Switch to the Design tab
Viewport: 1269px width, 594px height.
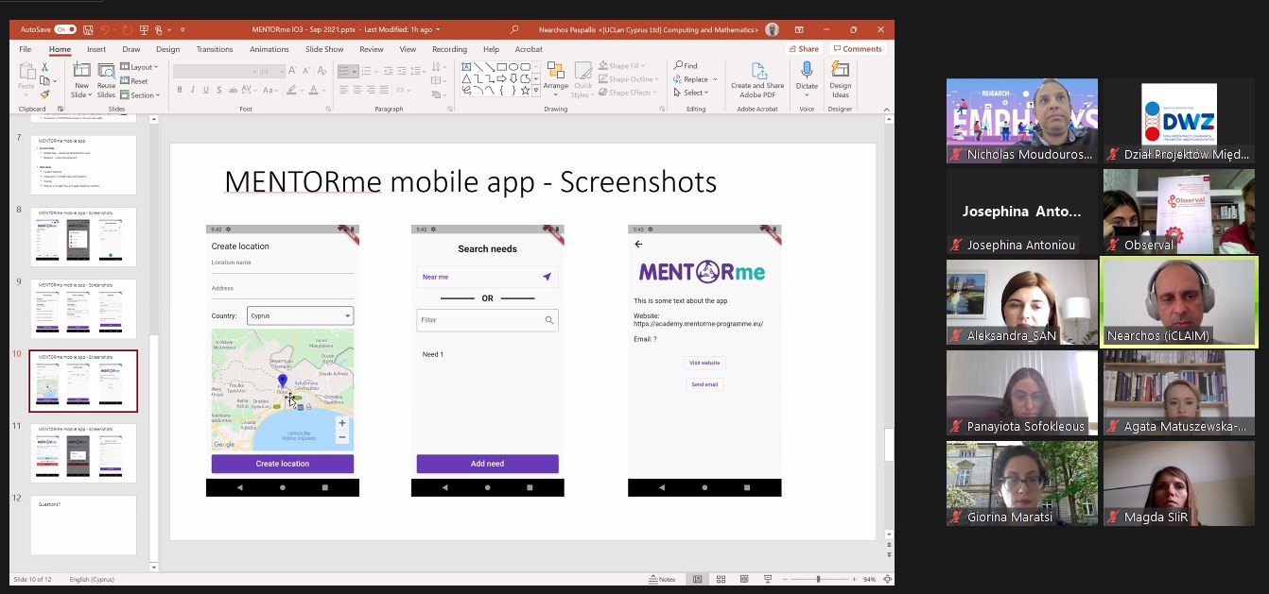pyautogui.click(x=167, y=49)
